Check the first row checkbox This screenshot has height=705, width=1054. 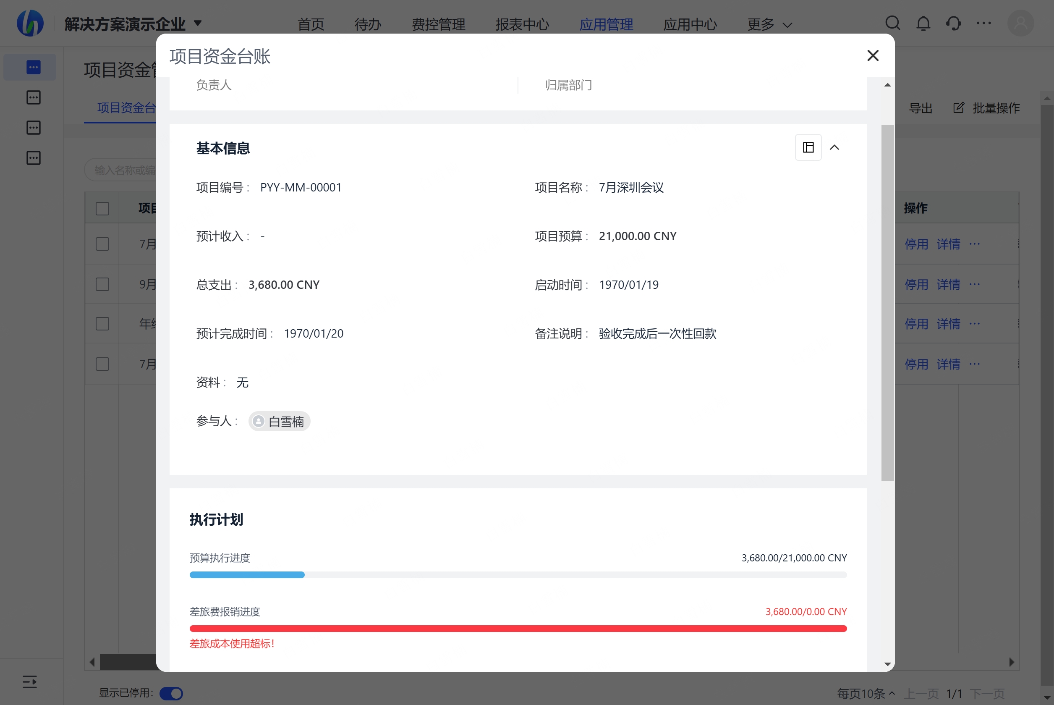pos(102,244)
